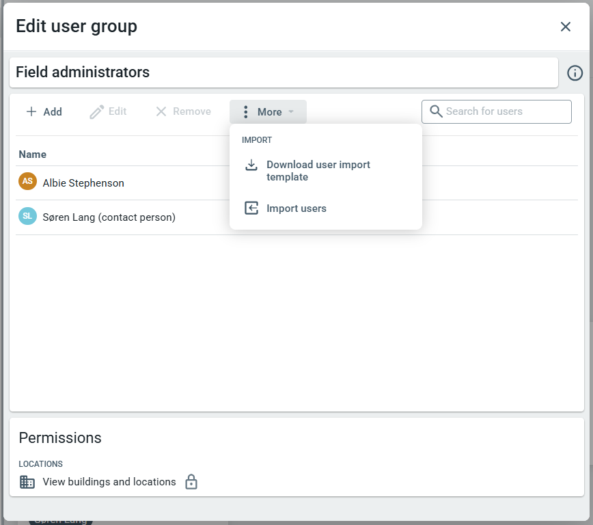The width and height of the screenshot is (593, 525).
Task: Click the Name column header
Action: pyautogui.click(x=33, y=154)
